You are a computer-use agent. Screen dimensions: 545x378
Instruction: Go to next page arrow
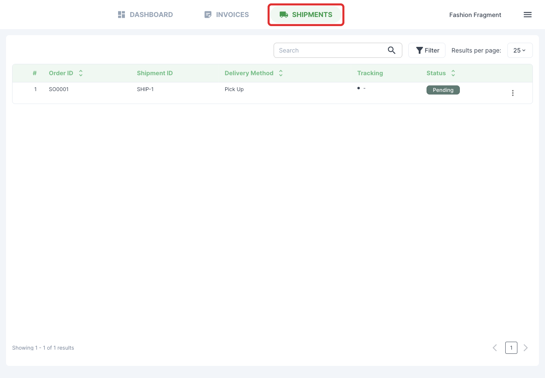pos(526,348)
